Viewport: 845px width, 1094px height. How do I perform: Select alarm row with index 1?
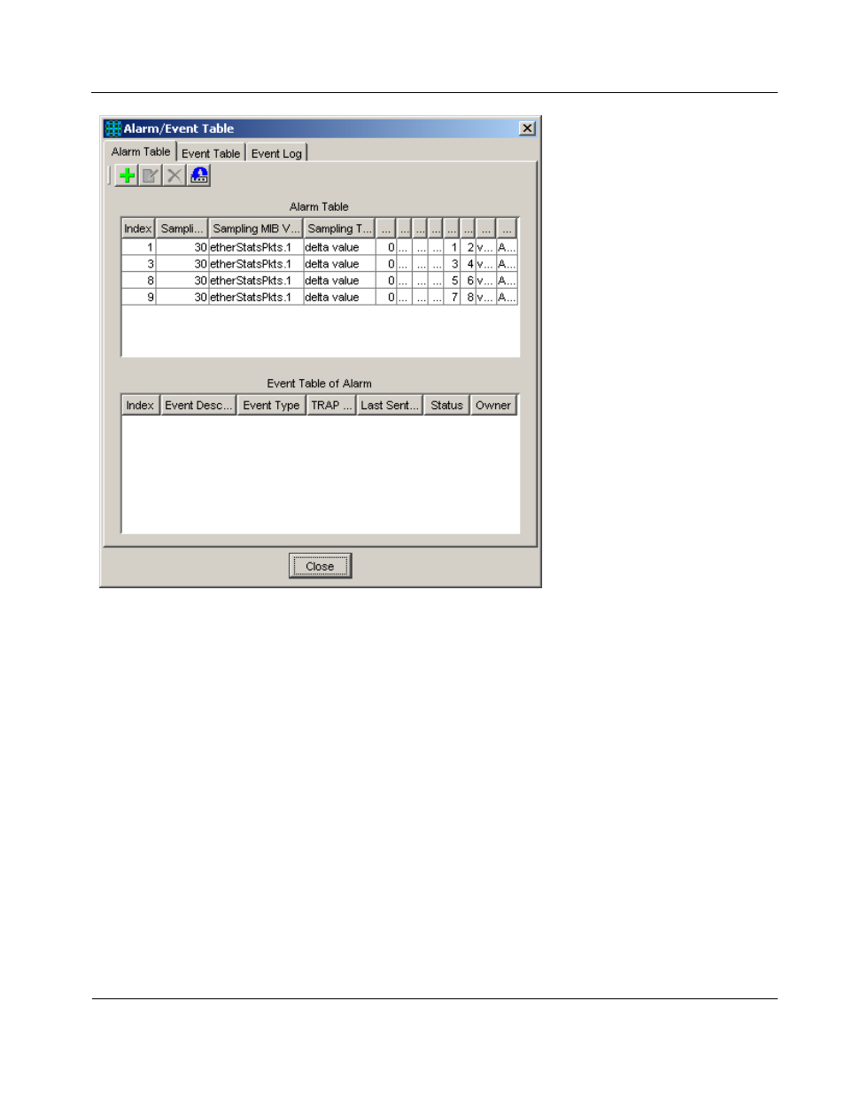tap(319, 247)
